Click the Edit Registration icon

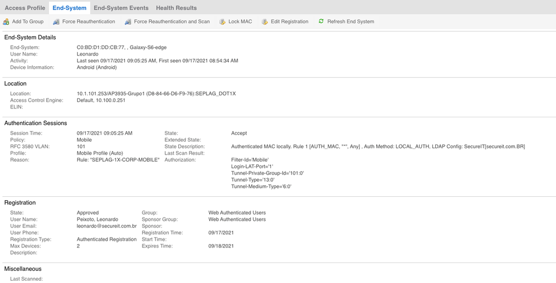[265, 22]
